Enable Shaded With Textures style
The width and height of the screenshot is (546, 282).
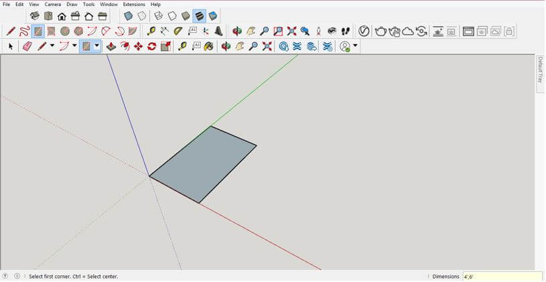pos(199,15)
